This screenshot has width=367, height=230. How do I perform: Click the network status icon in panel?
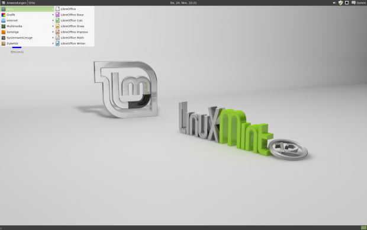pyautogui.click(x=347, y=3)
